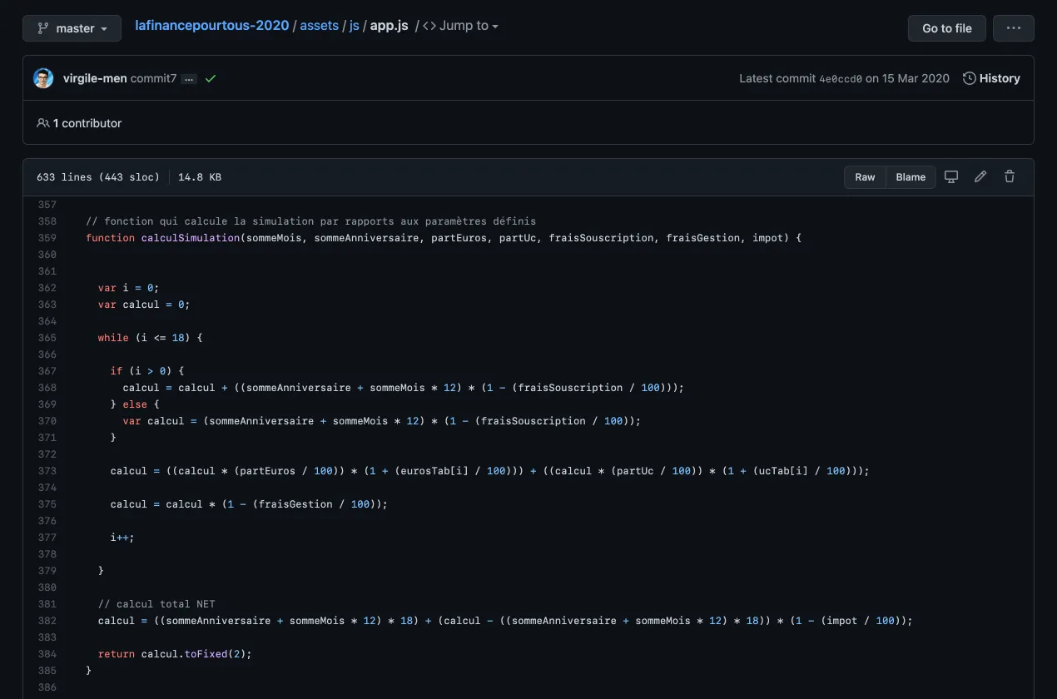Click the trash delete file icon

pos(1010,176)
